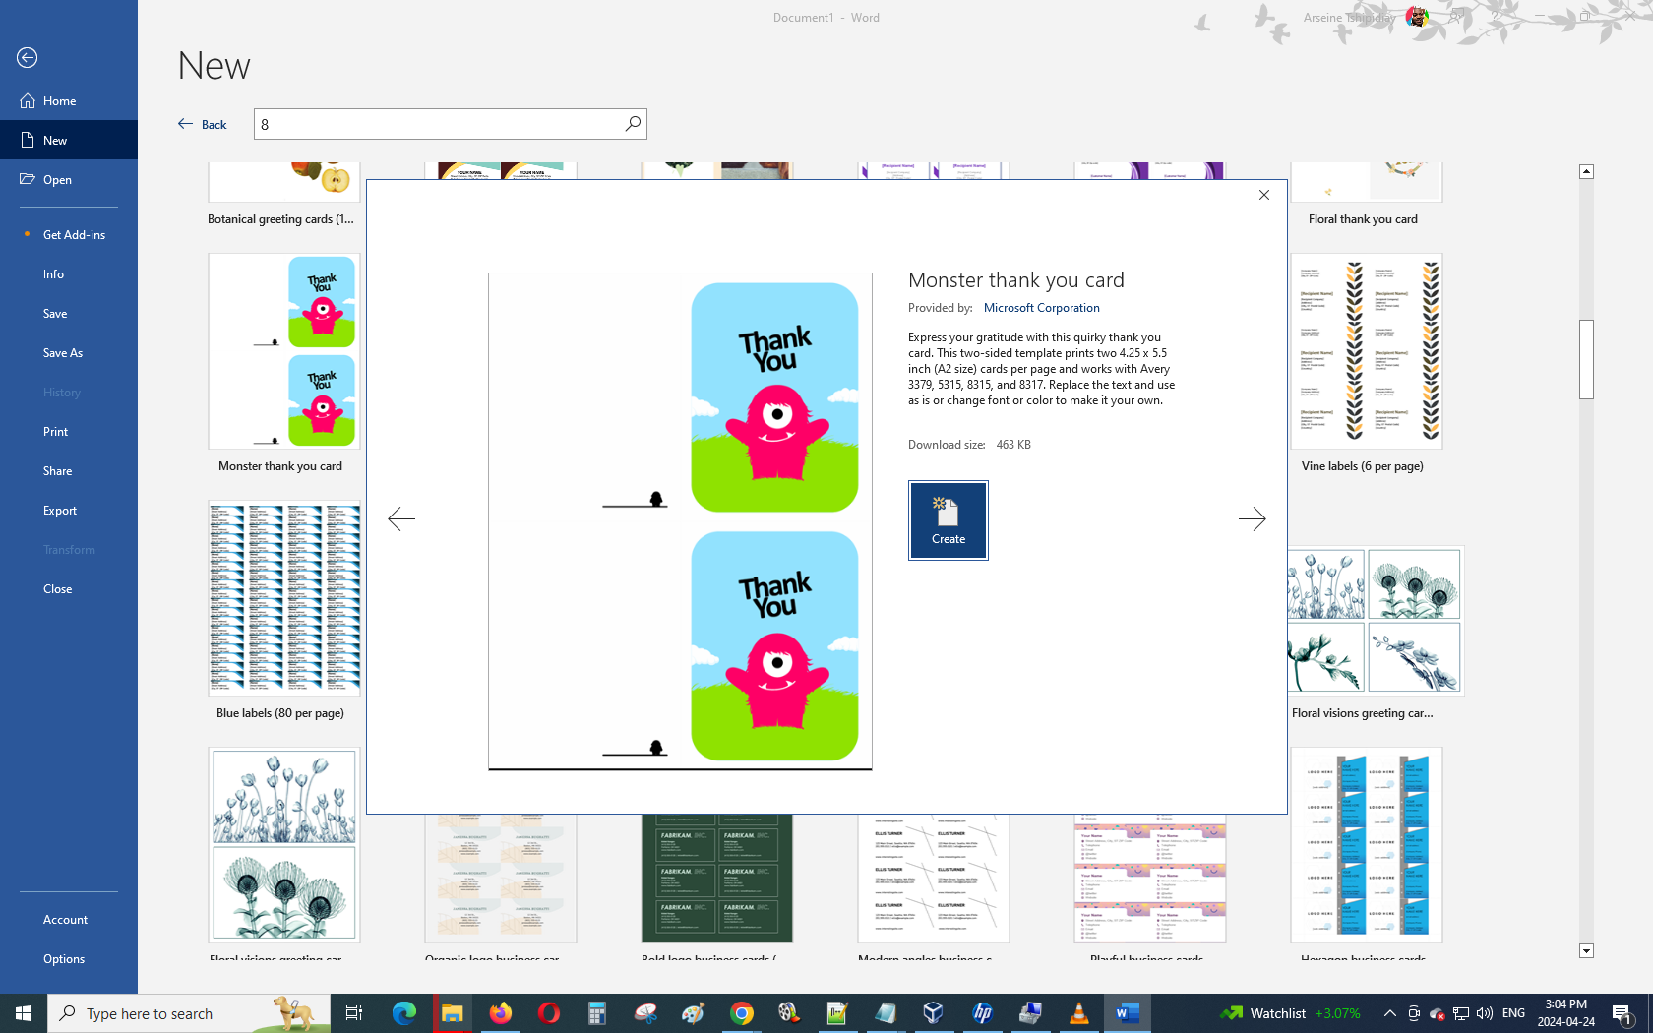This screenshot has height=1033, width=1653.
Task: Select the Vine labels template thumbnail
Action: (1366, 352)
